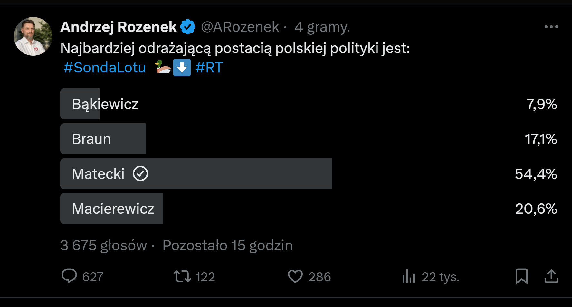Click the blue verified badge
The image size is (572, 307).
[x=188, y=27]
